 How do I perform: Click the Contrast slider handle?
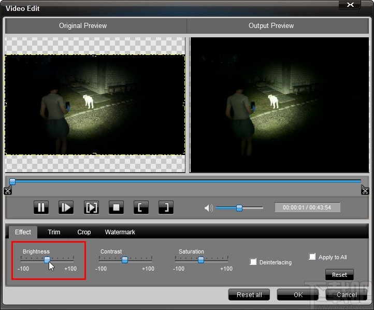pos(125,260)
